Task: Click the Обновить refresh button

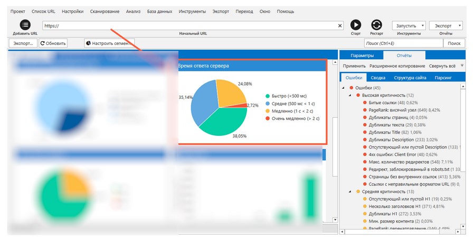Action: [53, 43]
